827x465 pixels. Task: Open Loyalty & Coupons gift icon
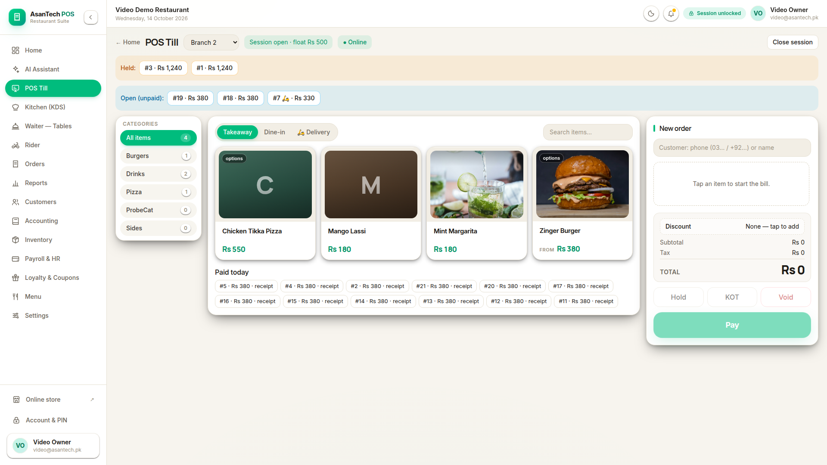[x=16, y=278]
